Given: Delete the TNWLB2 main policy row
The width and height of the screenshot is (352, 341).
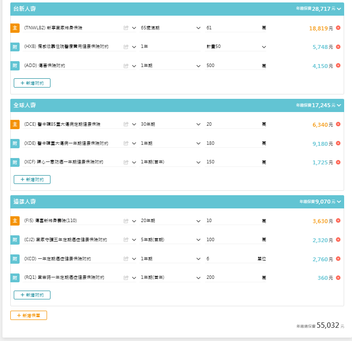Looking at the screenshot, I should click(x=338, y=28).
